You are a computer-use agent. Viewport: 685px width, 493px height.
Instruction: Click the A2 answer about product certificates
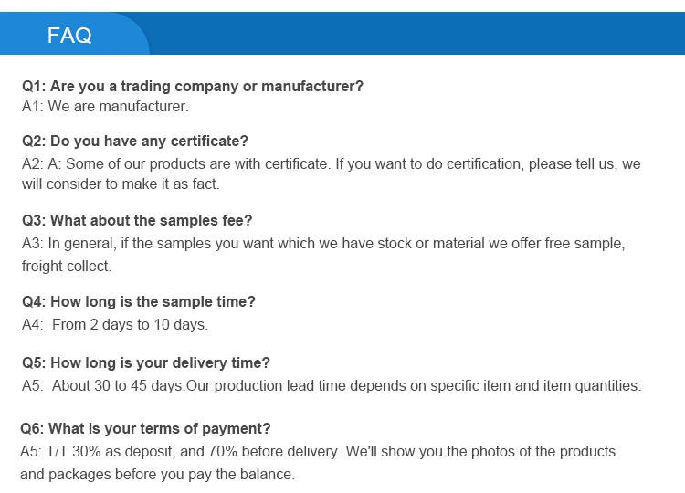pyautogui.click(x=331, y=164)
